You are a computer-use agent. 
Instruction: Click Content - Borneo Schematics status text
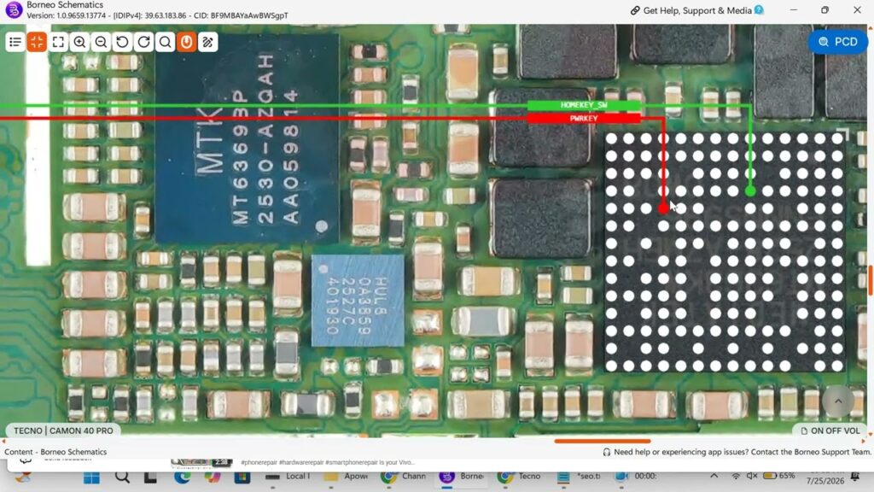pyautogui.click(x=55, y=452)
